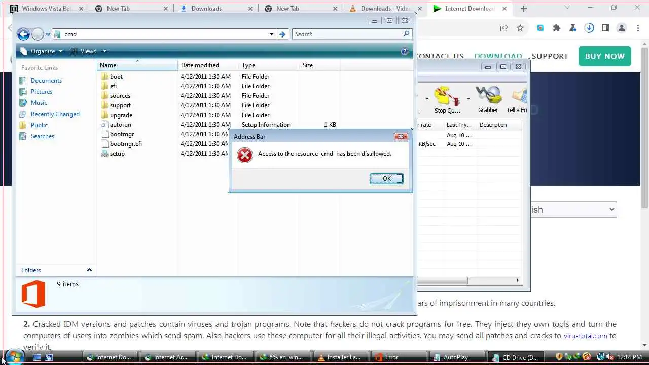Click the BUY NOW button
This screenshot has height=365, width=649.
(x=605, y=56)
